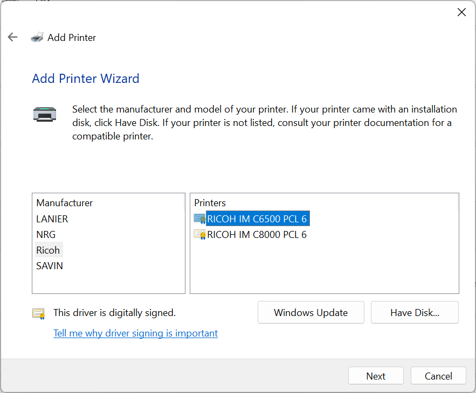
Task: Click 'This driver is digitally signed' text
Action: pyautogui.click(x=114, y=313)
